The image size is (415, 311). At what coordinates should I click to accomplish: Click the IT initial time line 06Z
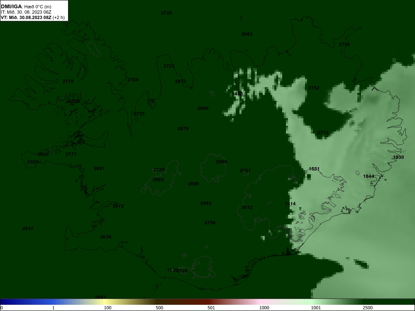point(26,12)
